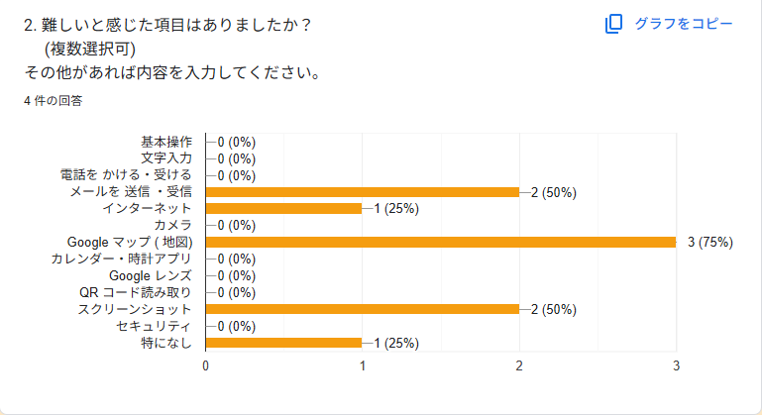Click the QR コード読み取り label
762x415 pixels.
coord(136,292)
